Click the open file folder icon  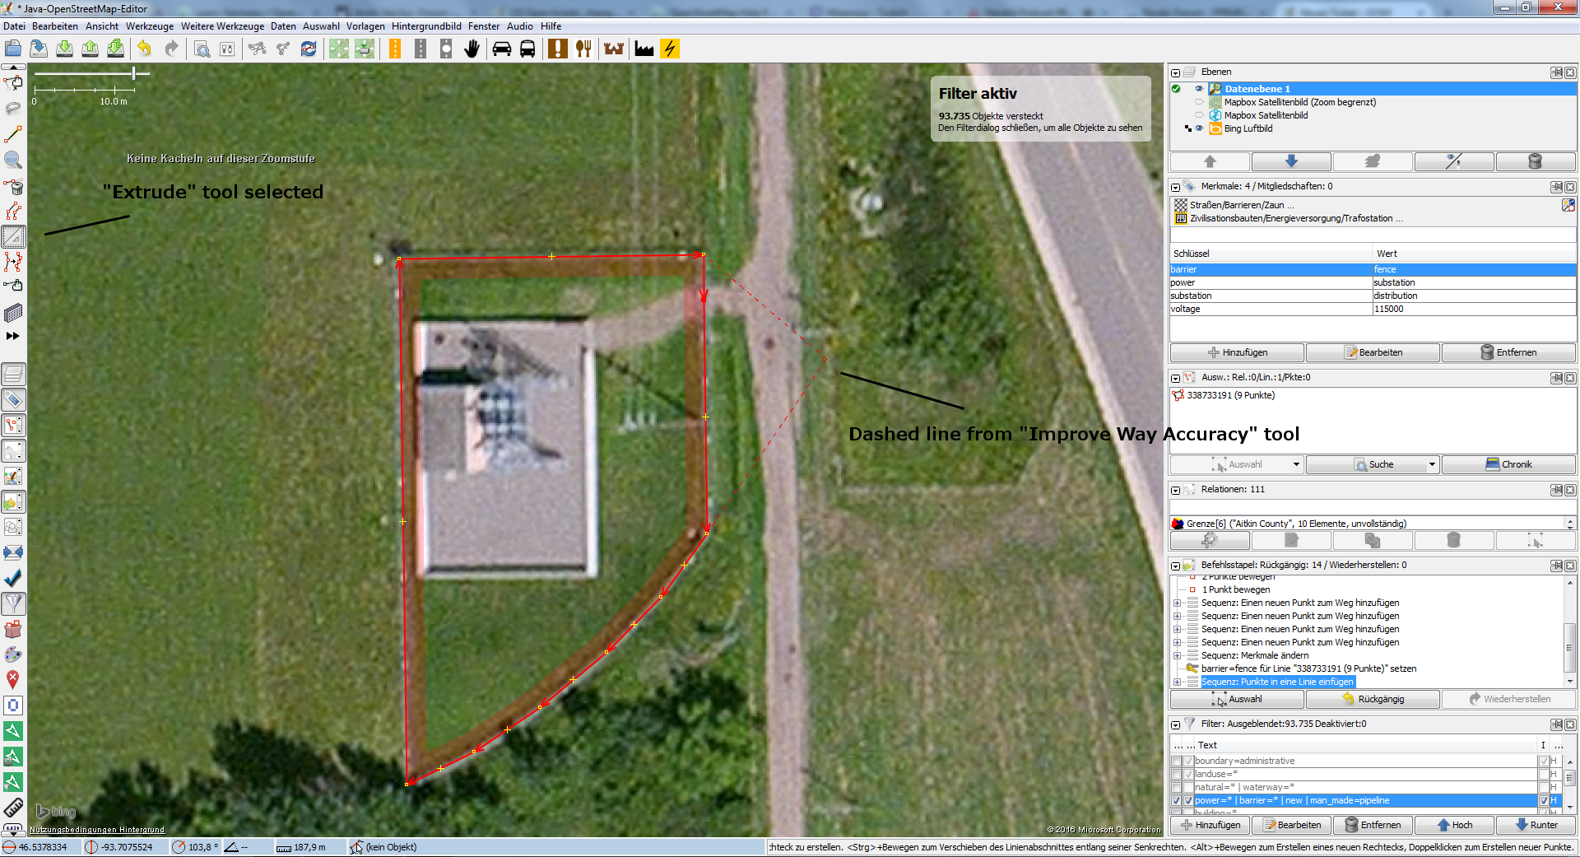coord(13,49)
